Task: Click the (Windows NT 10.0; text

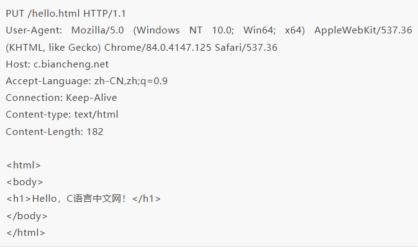Action: pyautogui.click(x=183, y=30)
